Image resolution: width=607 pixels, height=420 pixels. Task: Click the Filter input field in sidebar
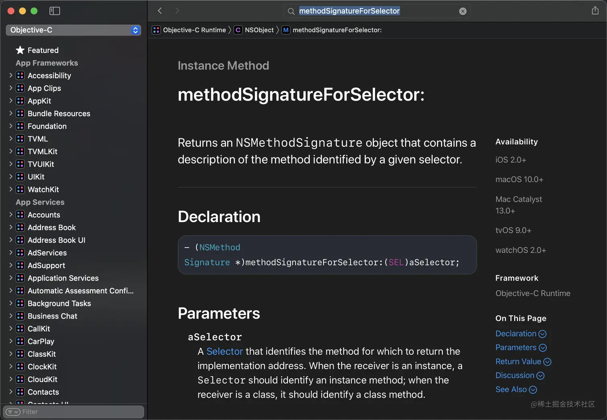(x=73, y=412)
